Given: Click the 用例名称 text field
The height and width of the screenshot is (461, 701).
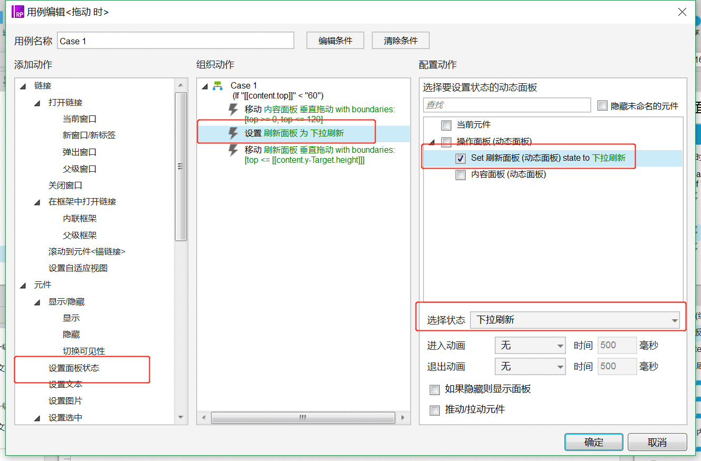Looking at the screenshot, I should [x=176, y=41].
